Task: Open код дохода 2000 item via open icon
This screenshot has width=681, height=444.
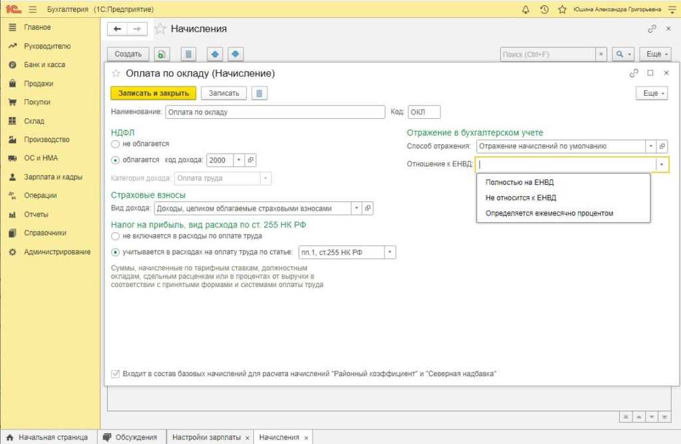Action: click(251, 160)
